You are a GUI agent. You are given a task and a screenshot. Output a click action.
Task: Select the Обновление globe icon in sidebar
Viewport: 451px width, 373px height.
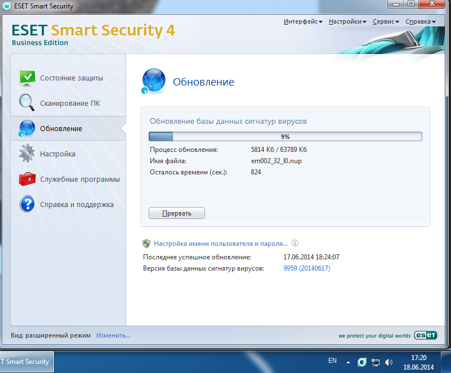(x=27, y=128)
